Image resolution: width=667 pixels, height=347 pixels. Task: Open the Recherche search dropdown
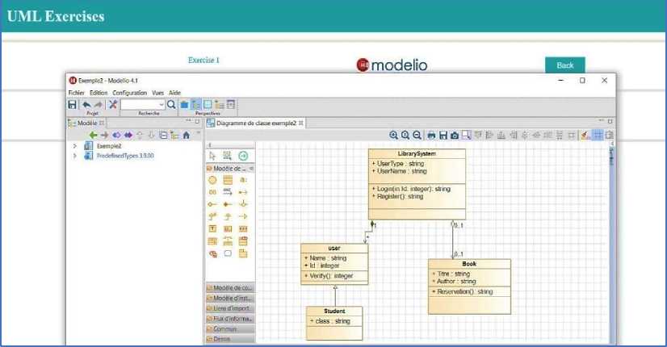tap(162, 105)
